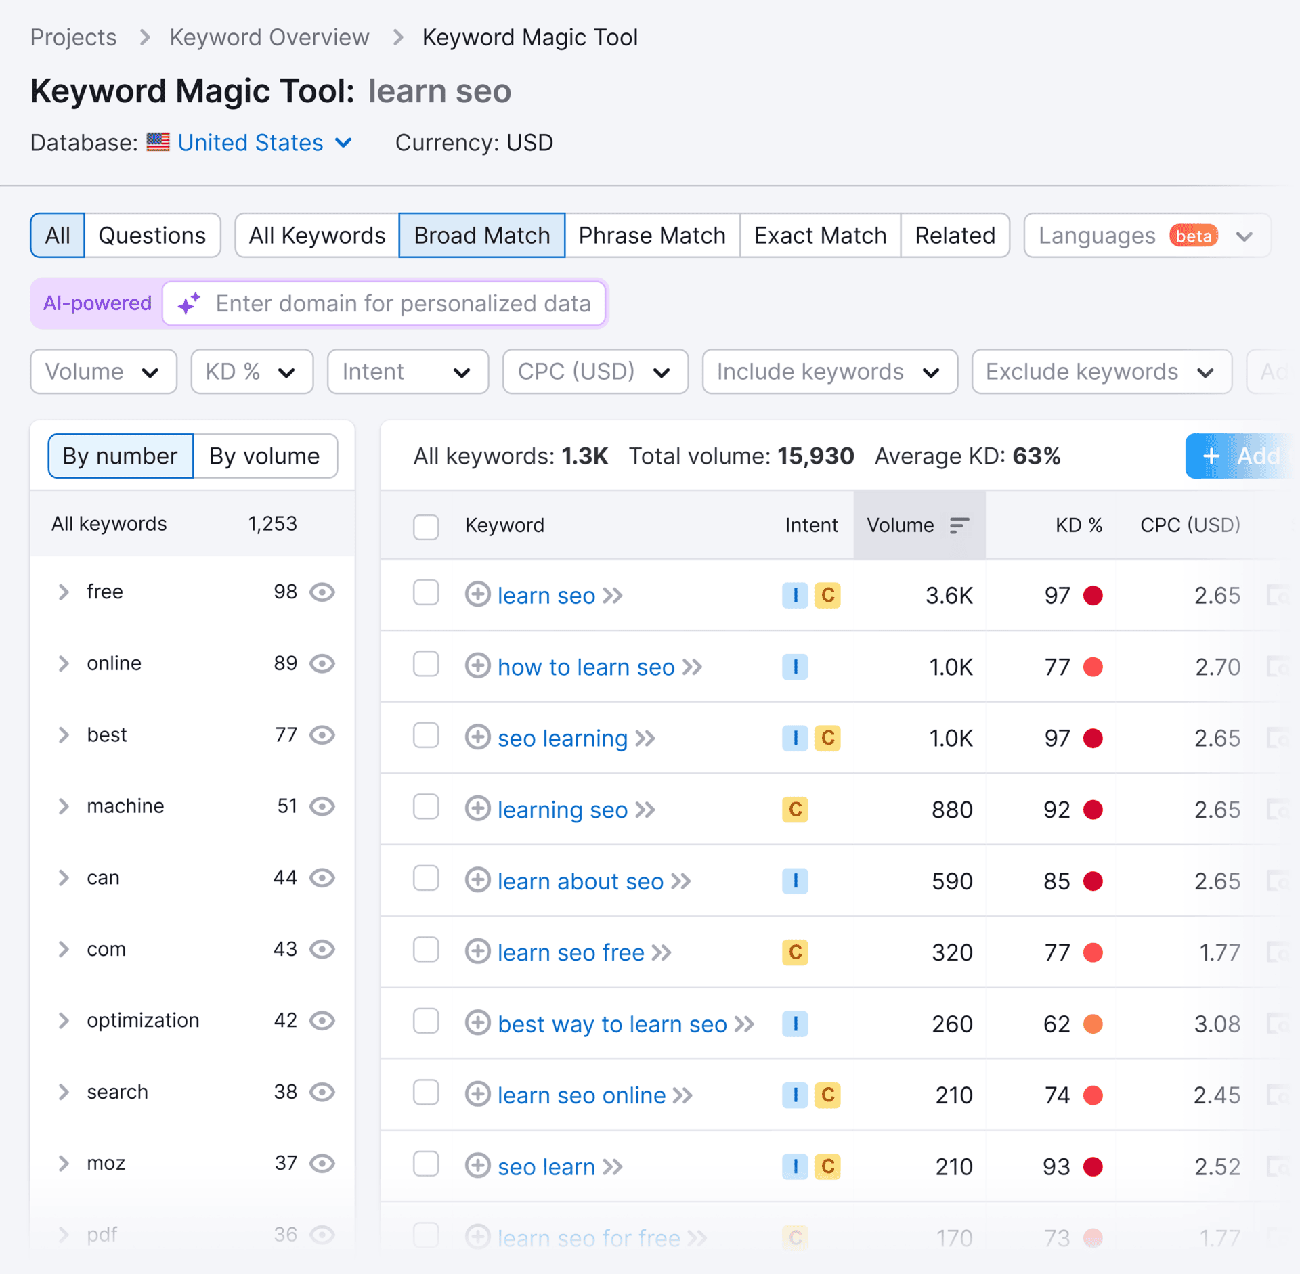Expand the "machine" keyword group
The height and width of the screenshot is (1274, 1300).
pos(64,806)
